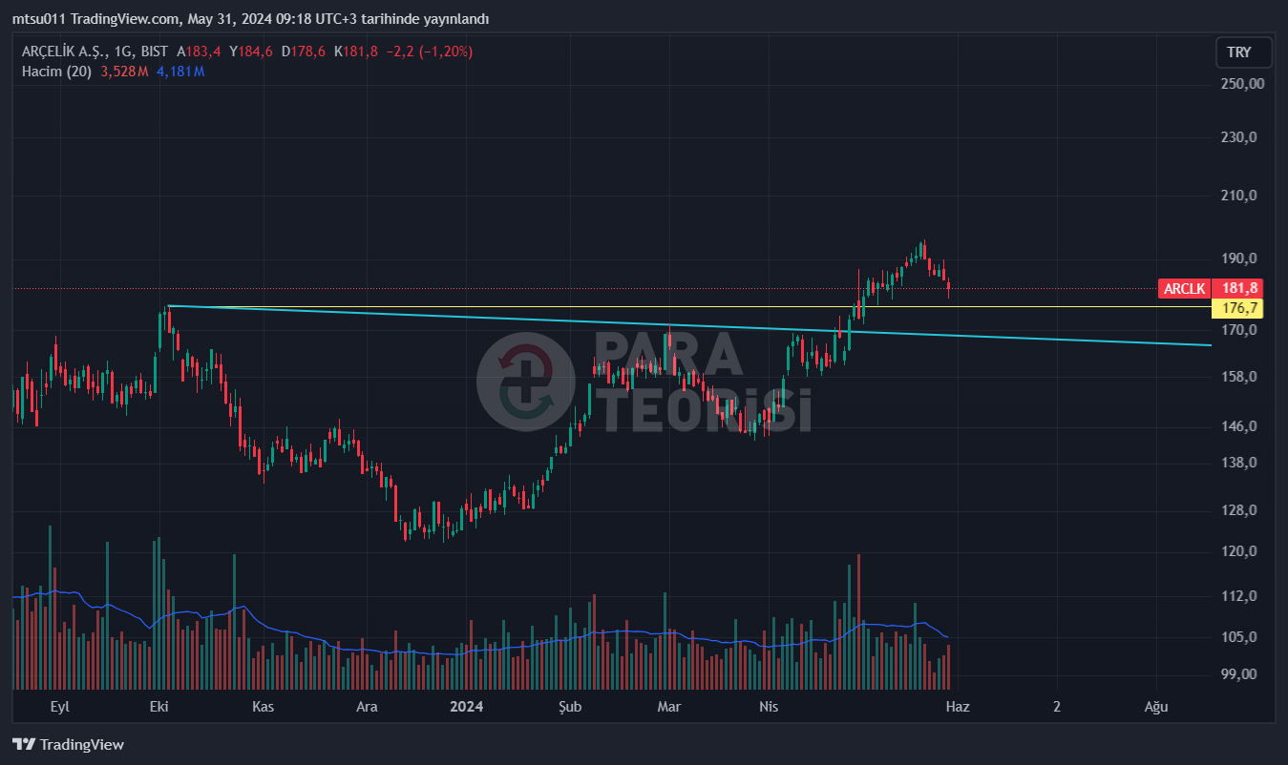Click the 4,181M volume average value

pyautogui.click(x=181, y=71)
